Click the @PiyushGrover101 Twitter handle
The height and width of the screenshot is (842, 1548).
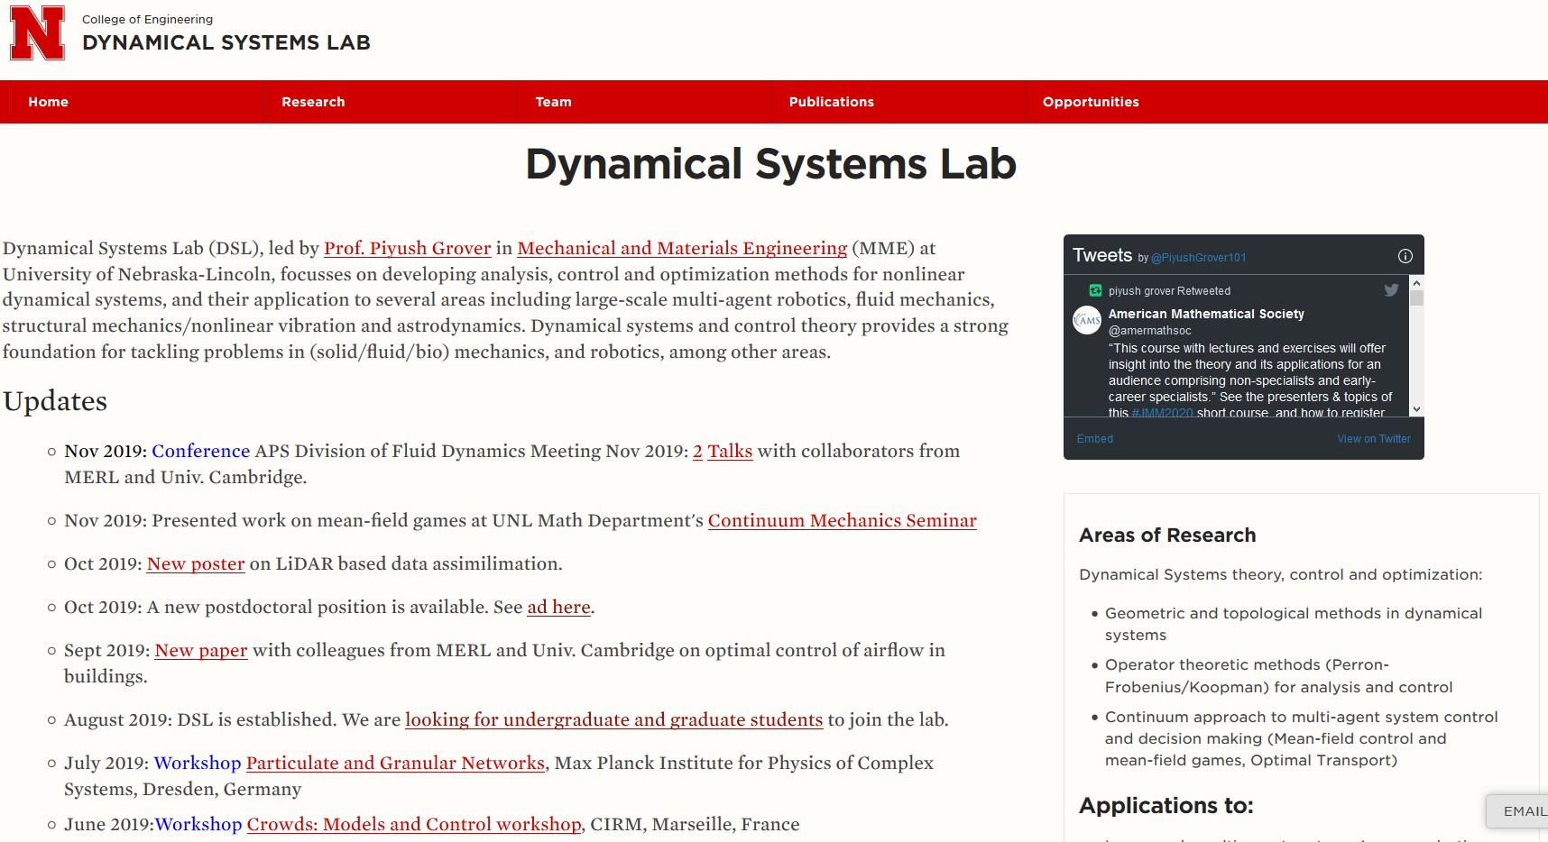1198,258
